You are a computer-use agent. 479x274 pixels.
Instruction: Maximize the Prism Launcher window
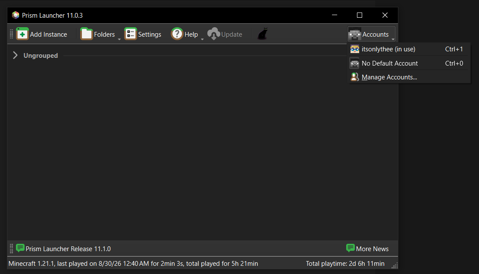(x=360, y=15)
